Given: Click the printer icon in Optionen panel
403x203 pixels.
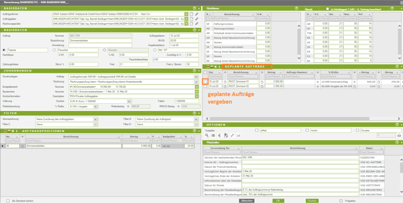Looking at the screenshot, I should coord(399,135).
